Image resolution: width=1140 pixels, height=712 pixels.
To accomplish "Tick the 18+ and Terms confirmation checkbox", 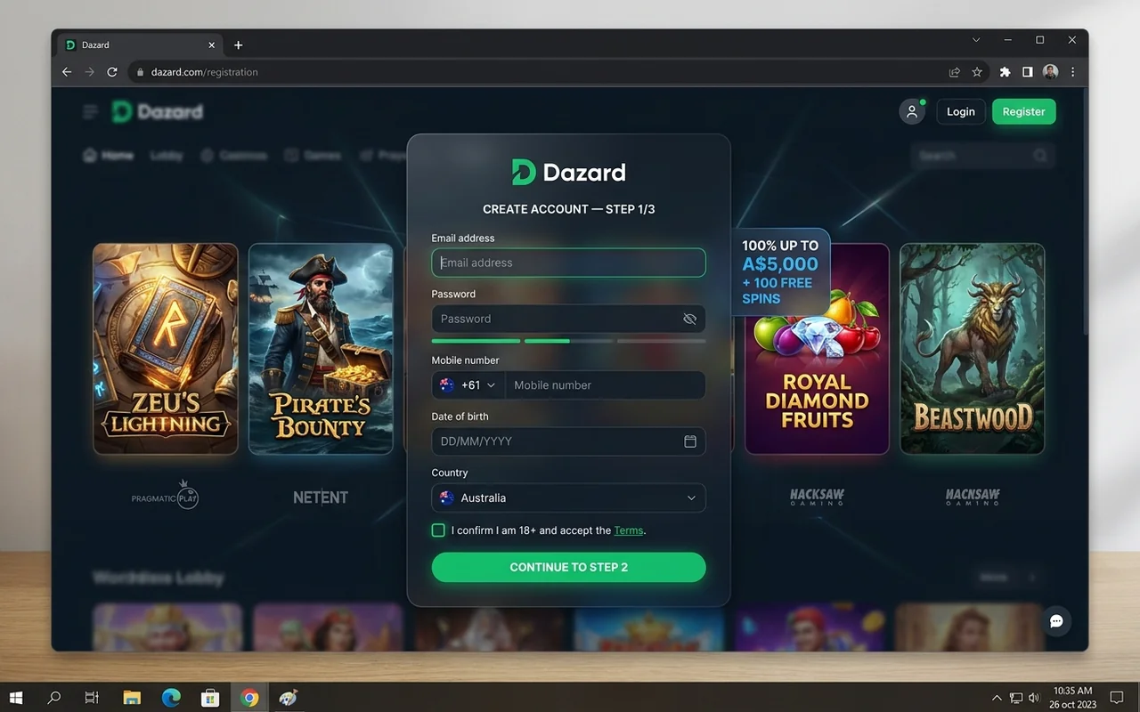I will point(438,530).
